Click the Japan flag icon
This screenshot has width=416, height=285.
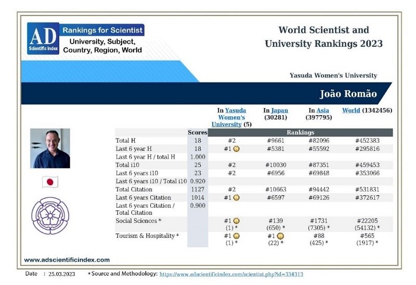(50, 182)
